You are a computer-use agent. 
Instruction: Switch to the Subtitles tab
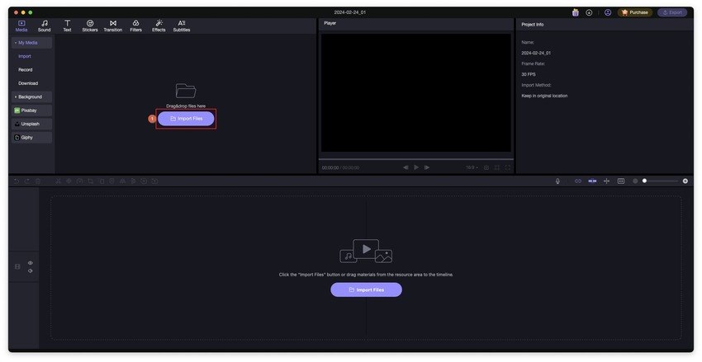coord(182,26)
